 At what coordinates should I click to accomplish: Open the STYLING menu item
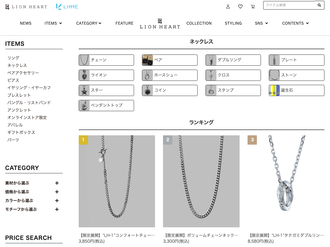coord(233,23)
